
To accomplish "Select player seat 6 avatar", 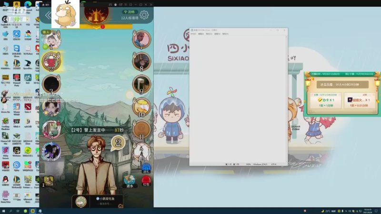I will tap(51, 152).
